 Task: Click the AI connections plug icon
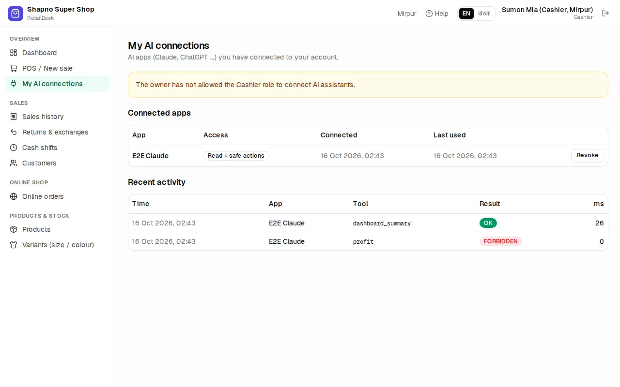pyautogui.click(x=14, y=84)
